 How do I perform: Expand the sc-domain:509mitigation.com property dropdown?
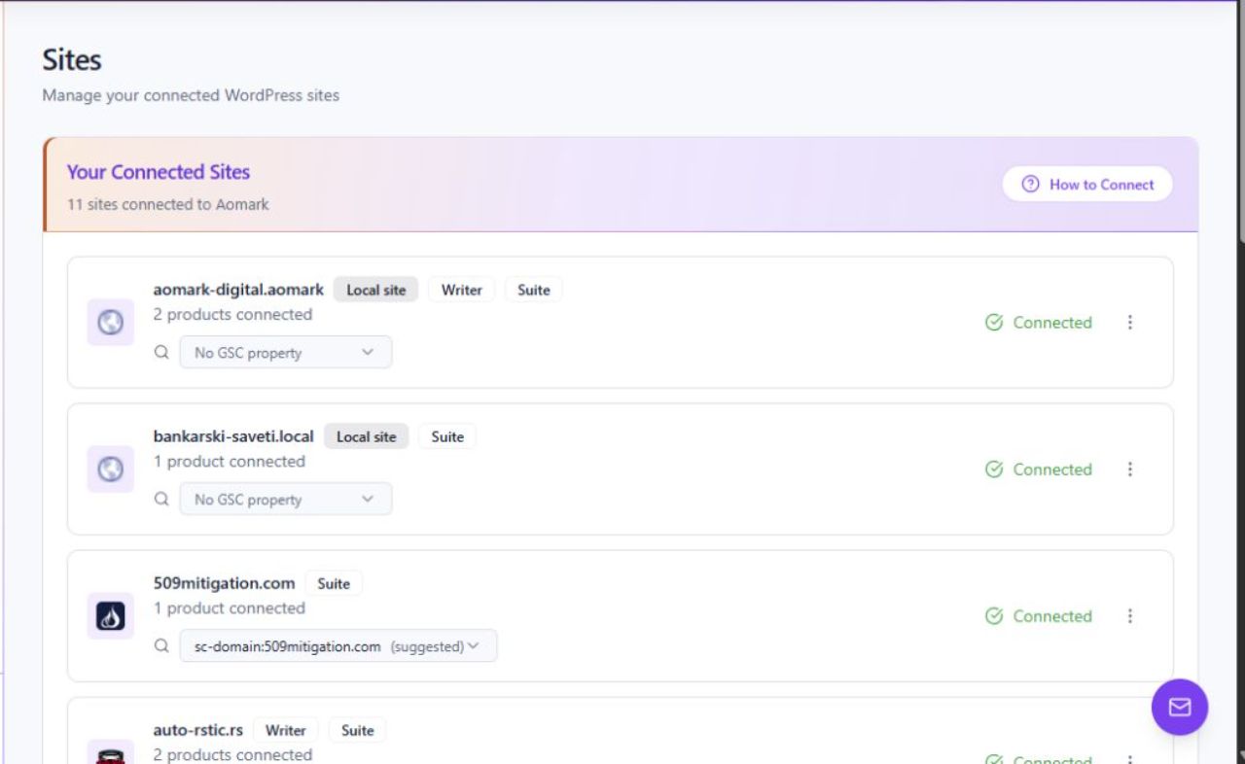coord(338,645)
